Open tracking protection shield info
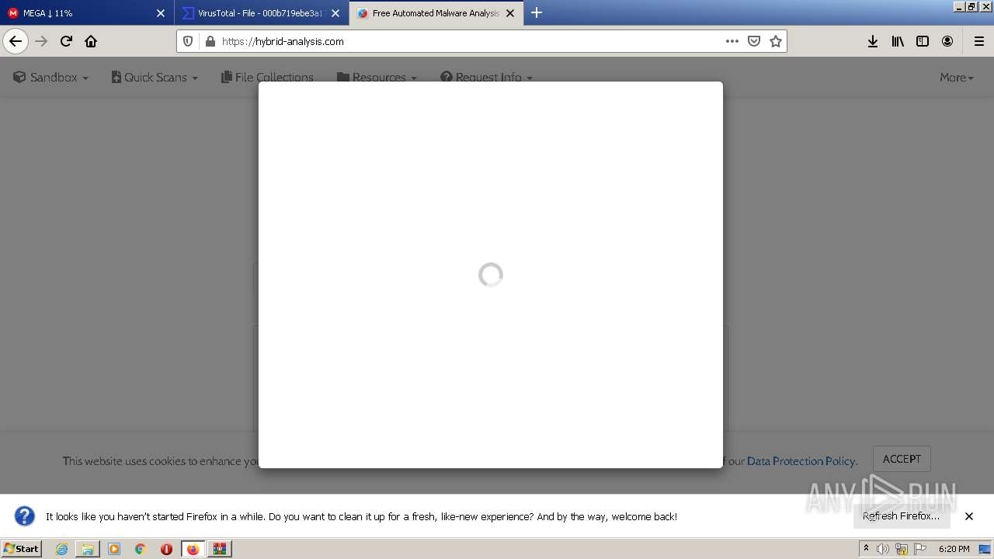 click(188, 41)
